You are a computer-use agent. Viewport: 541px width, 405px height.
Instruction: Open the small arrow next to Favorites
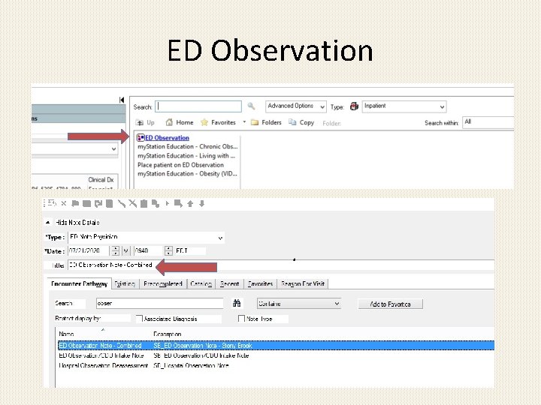tap(244, 122)
